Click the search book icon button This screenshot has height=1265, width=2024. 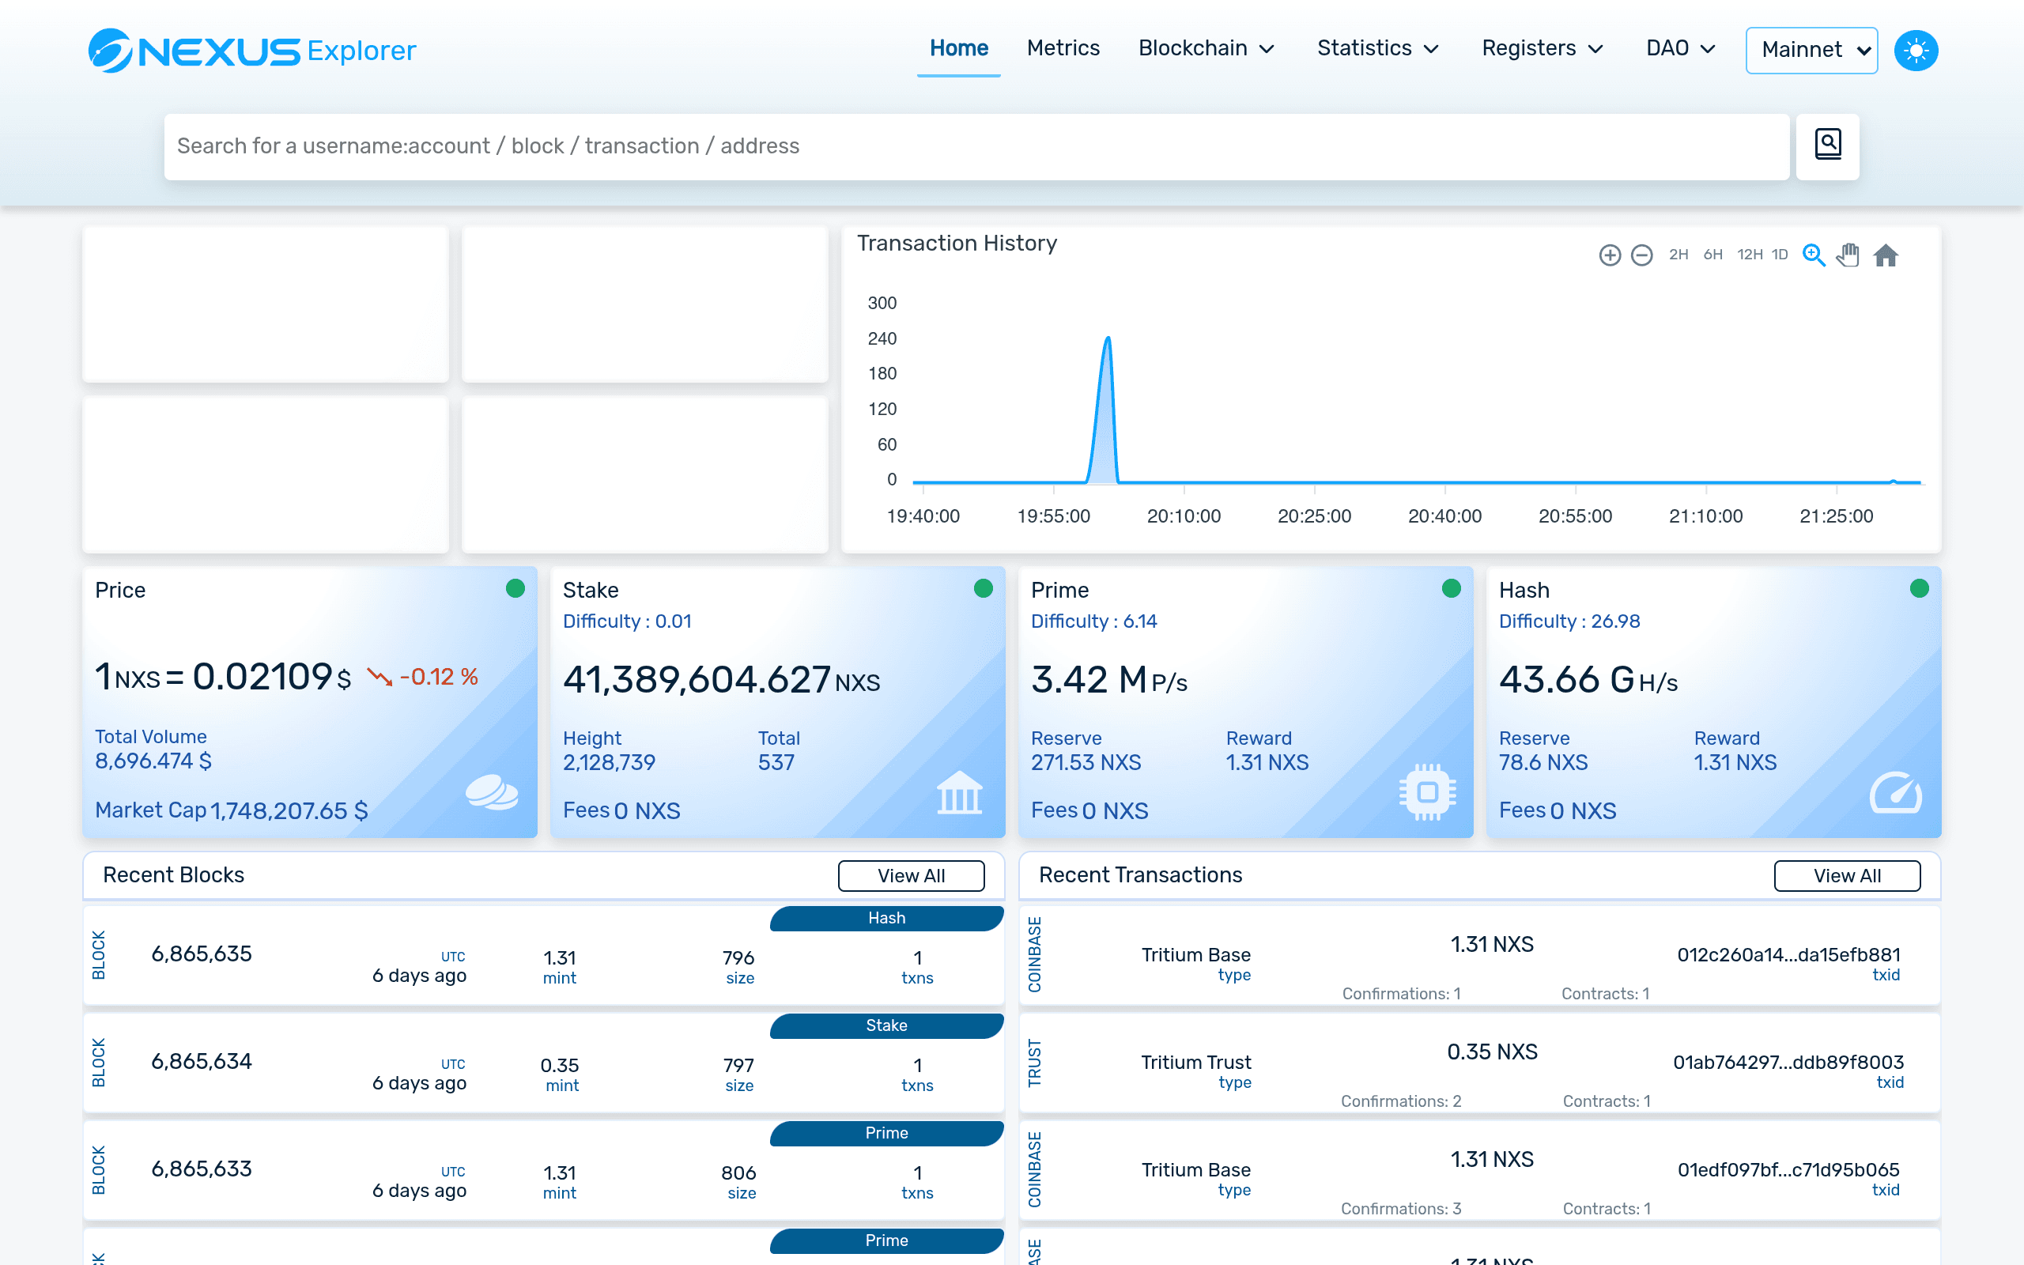(1827, 146)
